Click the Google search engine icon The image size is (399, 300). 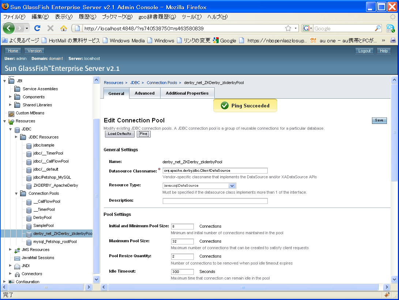pos(306,28)
